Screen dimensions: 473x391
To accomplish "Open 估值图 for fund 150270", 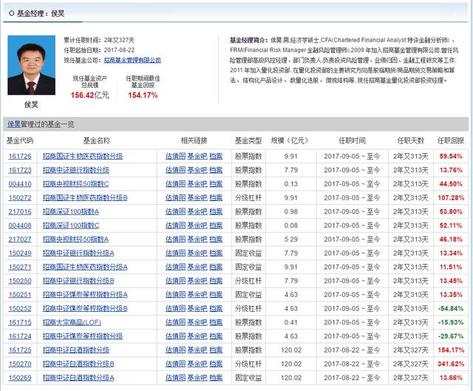I will [175, 364].
